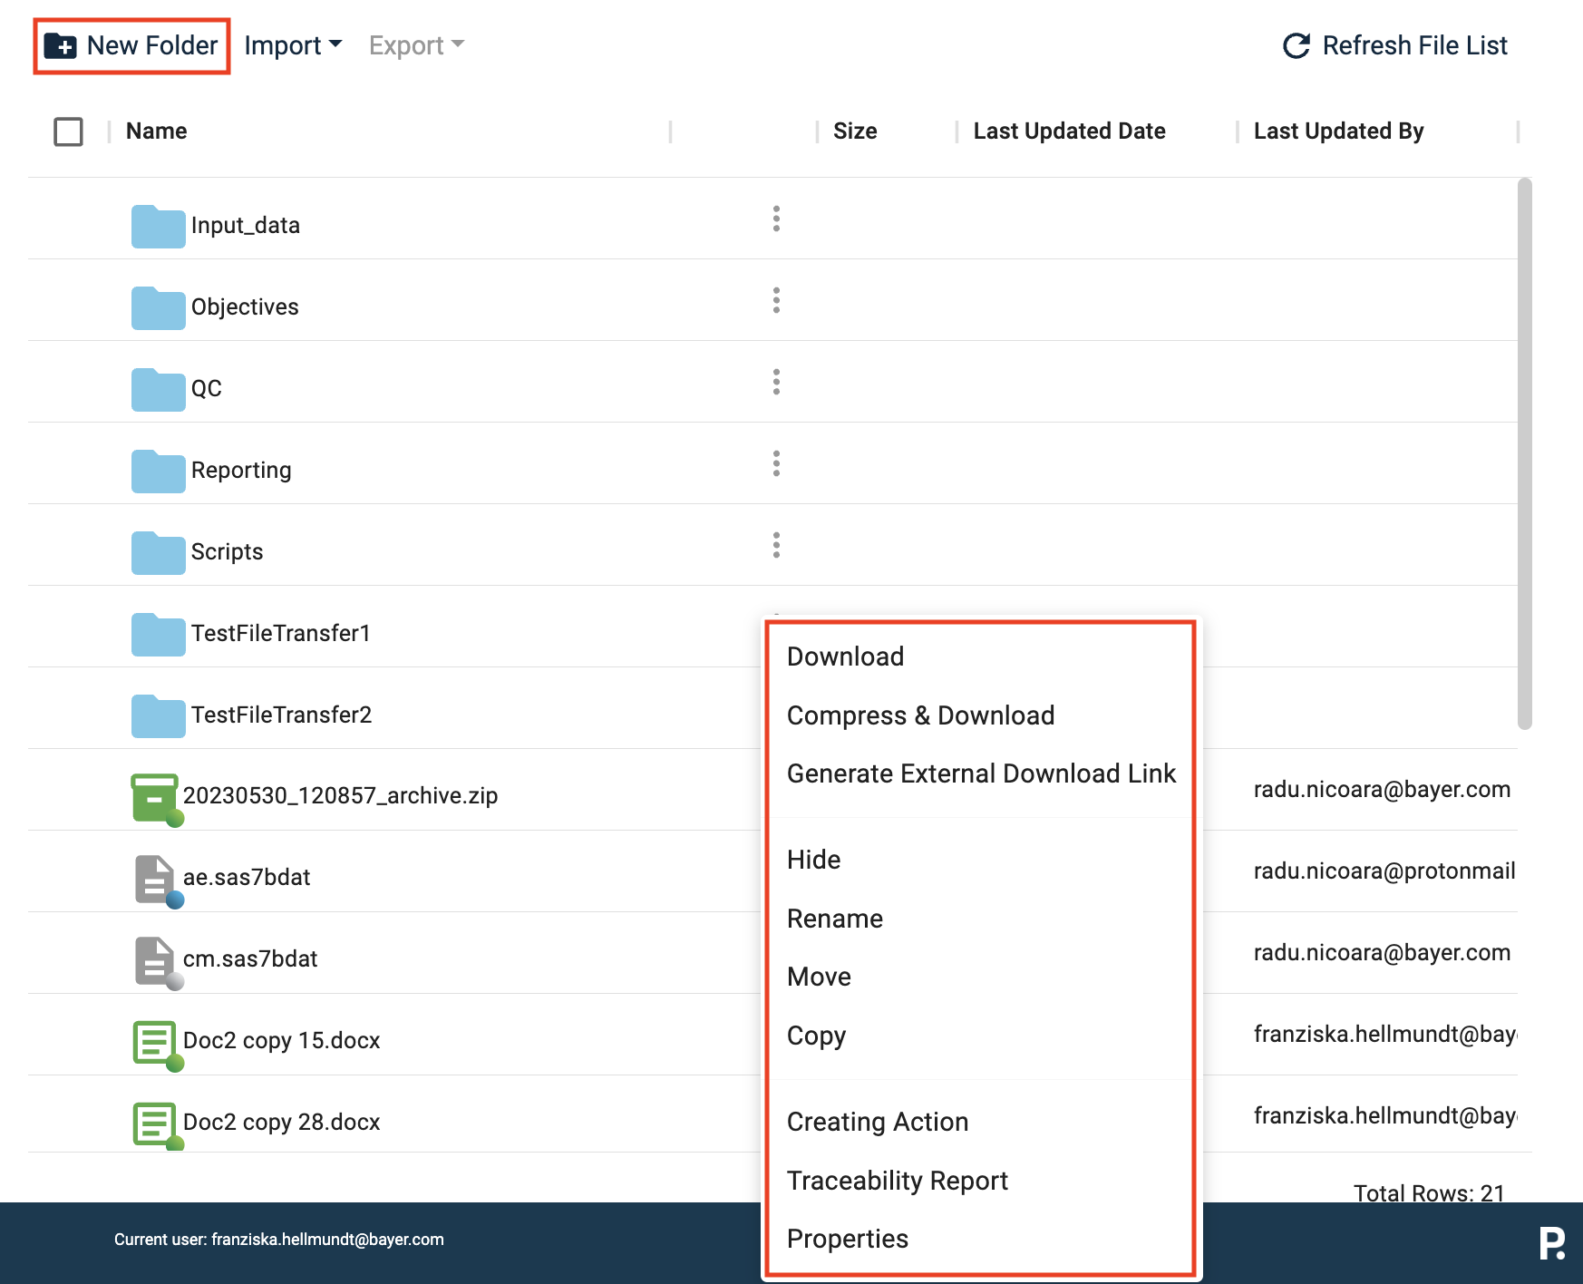This screenshot has width=1583, height=1284.
Task: Toggle the select-all checkbox in header
Action: (69, 131)
